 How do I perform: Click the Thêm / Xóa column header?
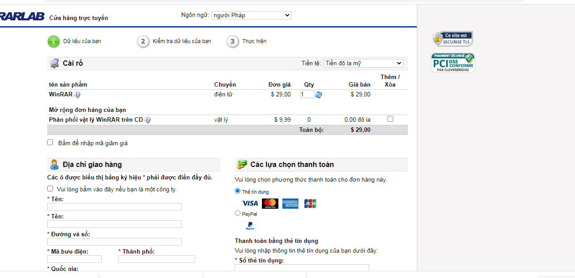coord(390,80)
